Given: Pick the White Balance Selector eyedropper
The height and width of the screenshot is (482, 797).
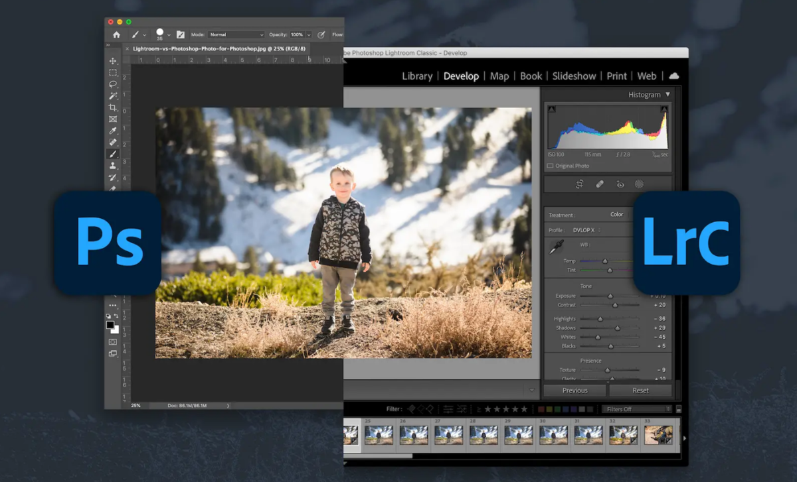Looking at the screenshot, I should click(556, 247).
